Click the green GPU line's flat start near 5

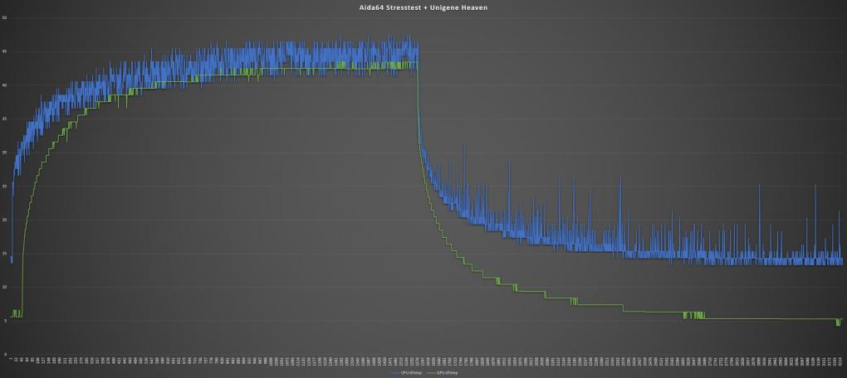pos(17,316)
